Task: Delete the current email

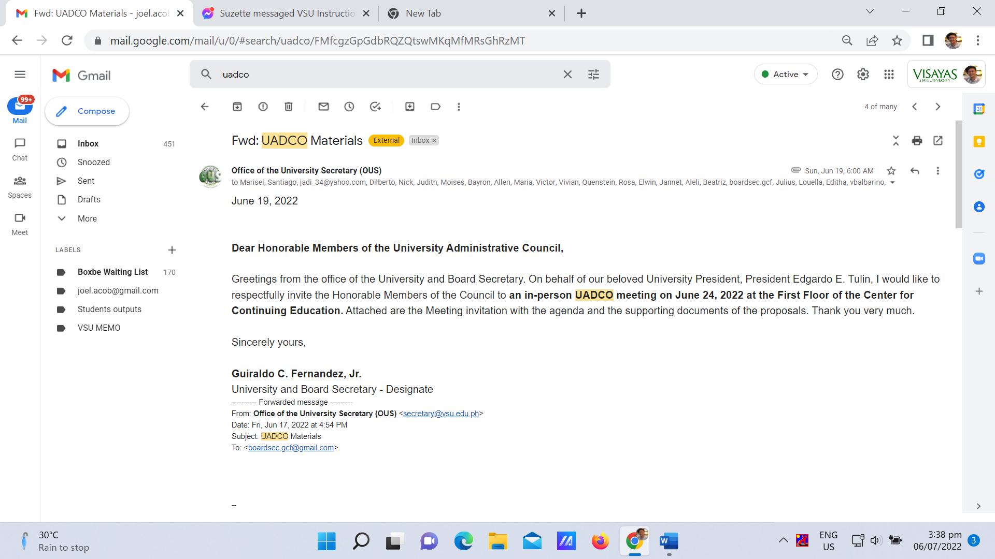Action: point(289,107)
